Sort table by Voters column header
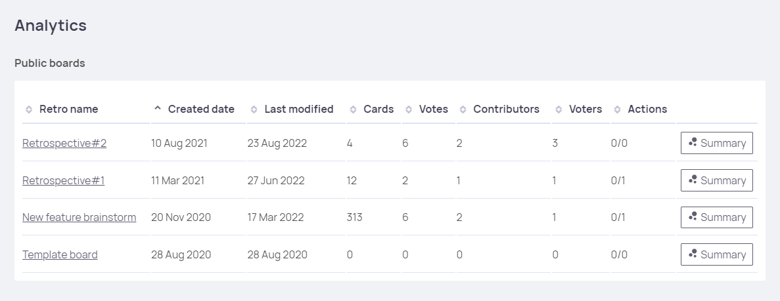 tap(585, 109)
